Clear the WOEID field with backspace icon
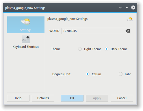This screenshot has width=143, height=111. 128,31
